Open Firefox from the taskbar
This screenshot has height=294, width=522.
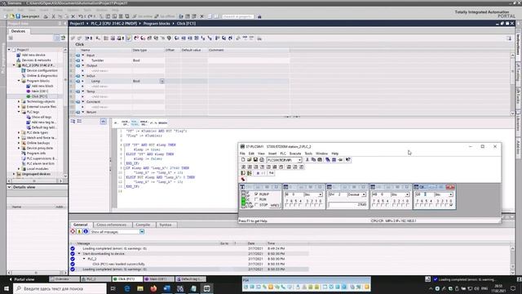[153, 288]
